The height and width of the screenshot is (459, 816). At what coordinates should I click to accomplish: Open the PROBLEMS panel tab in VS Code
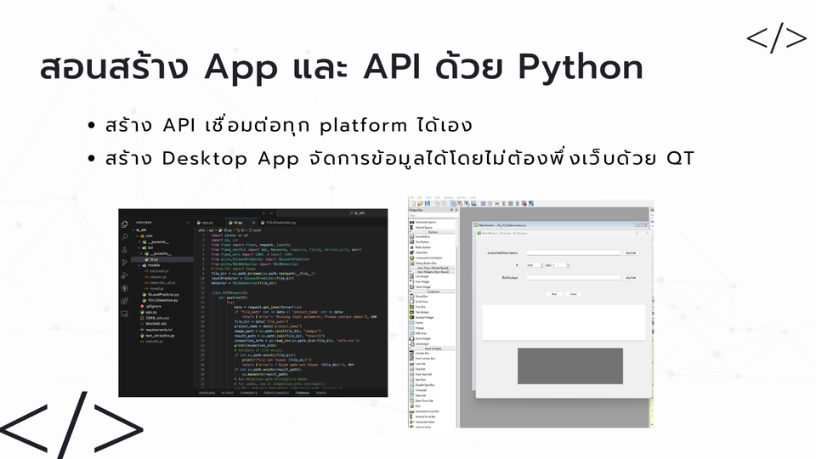(207, 393)
